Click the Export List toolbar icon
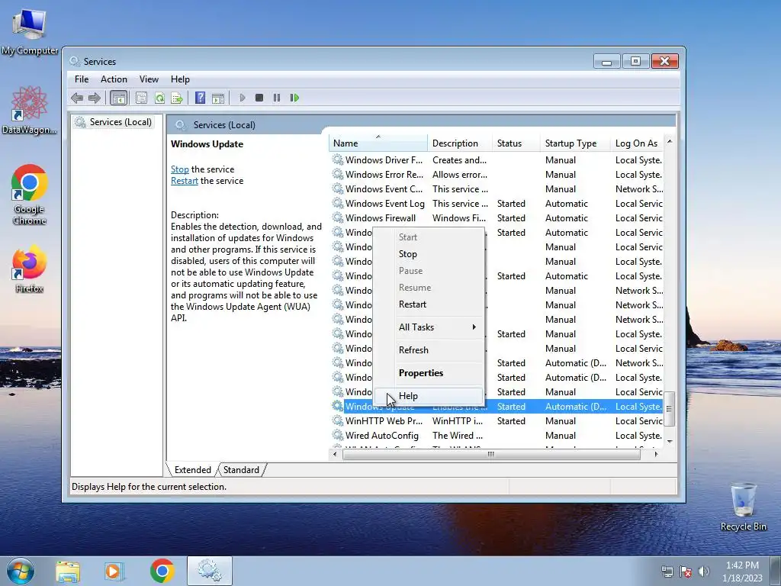 tap(177, 98)
